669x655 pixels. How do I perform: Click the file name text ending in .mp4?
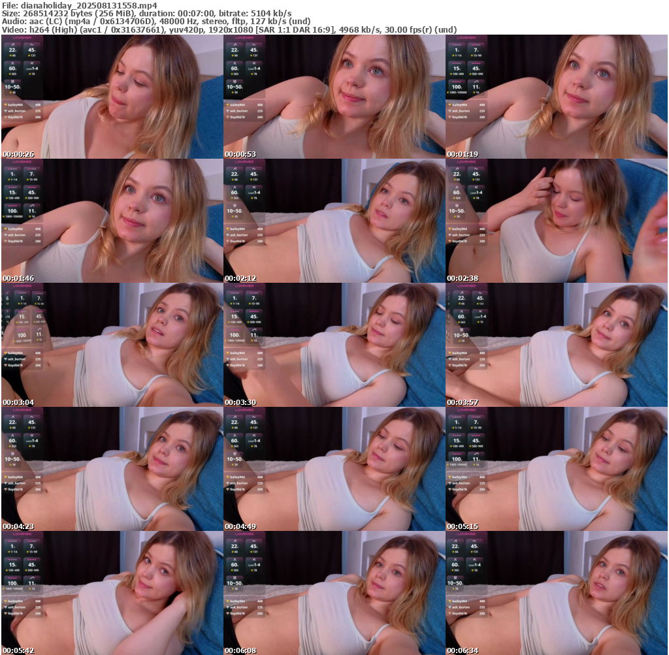point(79,5)
